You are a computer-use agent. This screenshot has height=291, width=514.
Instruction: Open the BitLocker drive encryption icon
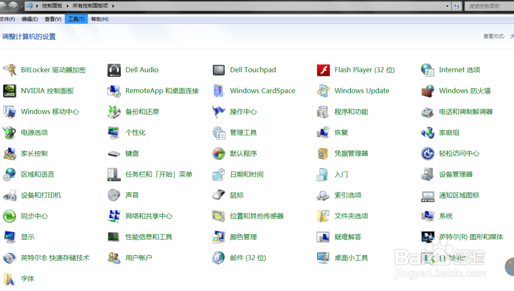click(x=9, y=70)
